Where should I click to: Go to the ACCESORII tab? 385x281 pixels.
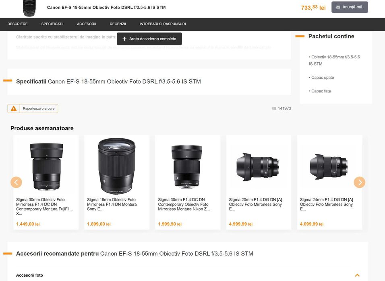click(87, 24)
